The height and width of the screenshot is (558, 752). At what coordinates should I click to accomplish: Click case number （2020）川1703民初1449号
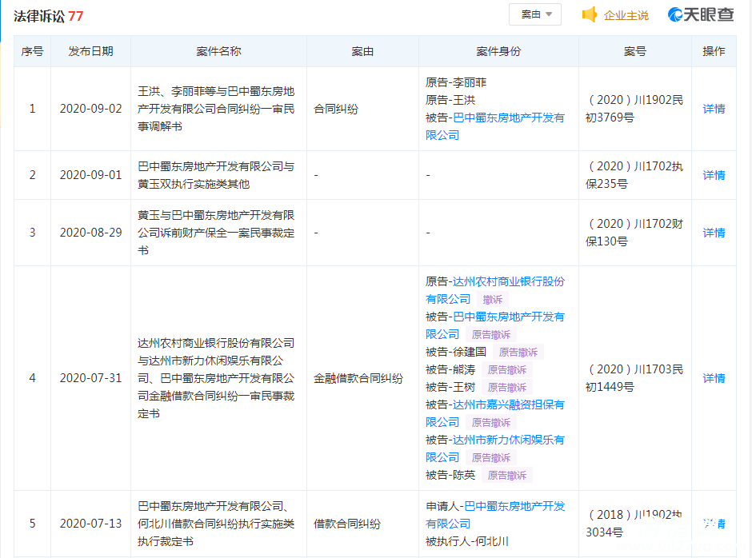(634, 378)
